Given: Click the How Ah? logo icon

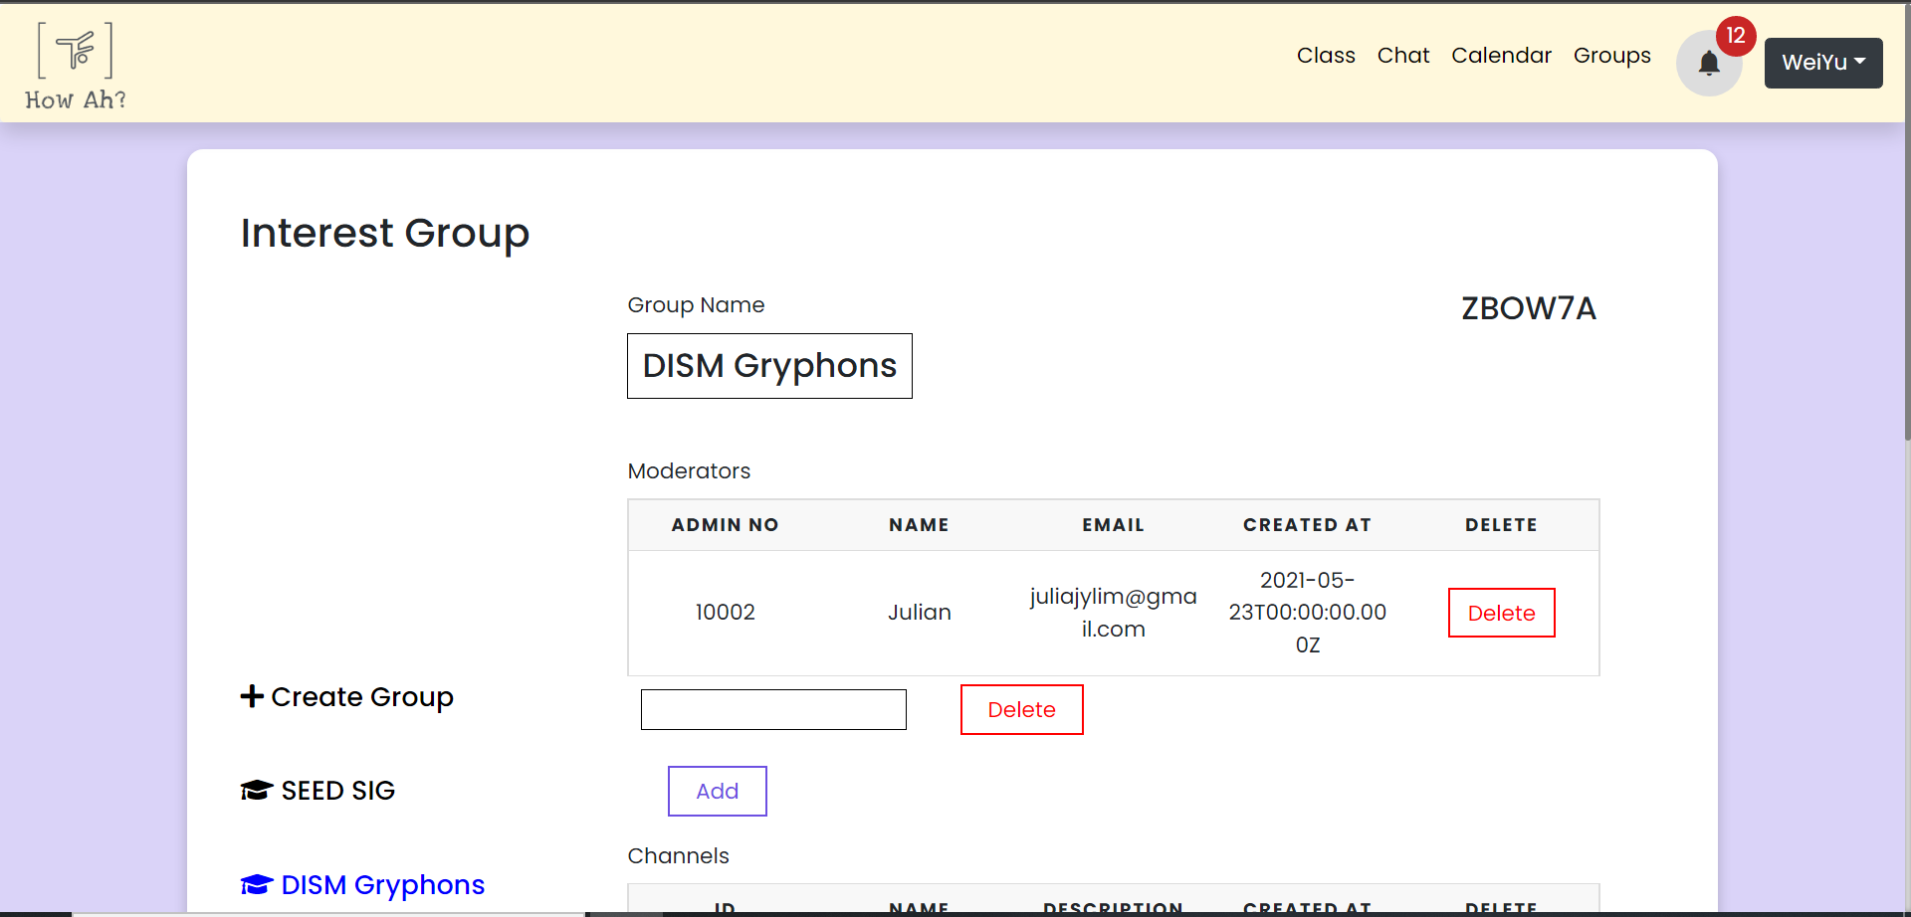Looking at the screenshot, I should [x=73, y=50].
